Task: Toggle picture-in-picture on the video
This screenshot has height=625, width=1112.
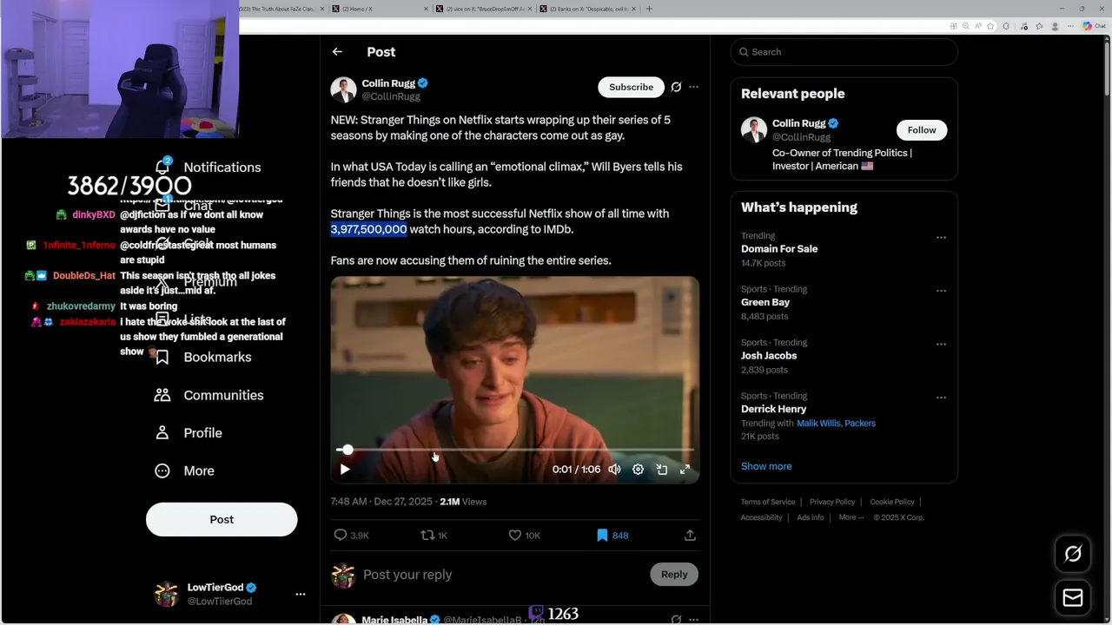Action: (661, 470)
